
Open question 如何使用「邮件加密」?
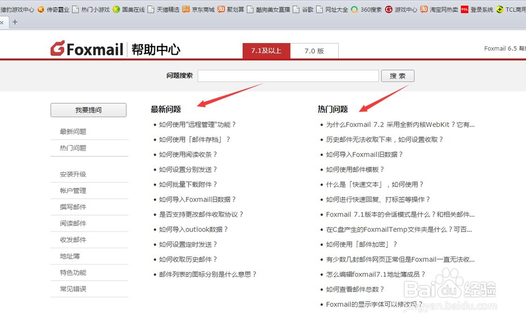pos(362,245)
